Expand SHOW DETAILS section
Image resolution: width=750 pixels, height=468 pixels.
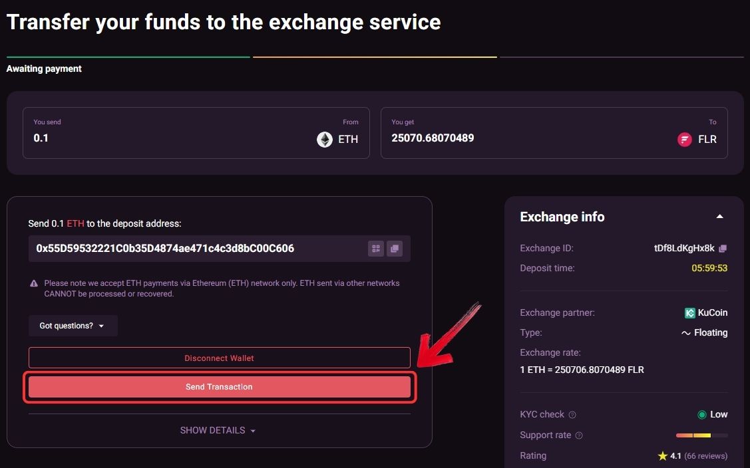click(218, 431)
